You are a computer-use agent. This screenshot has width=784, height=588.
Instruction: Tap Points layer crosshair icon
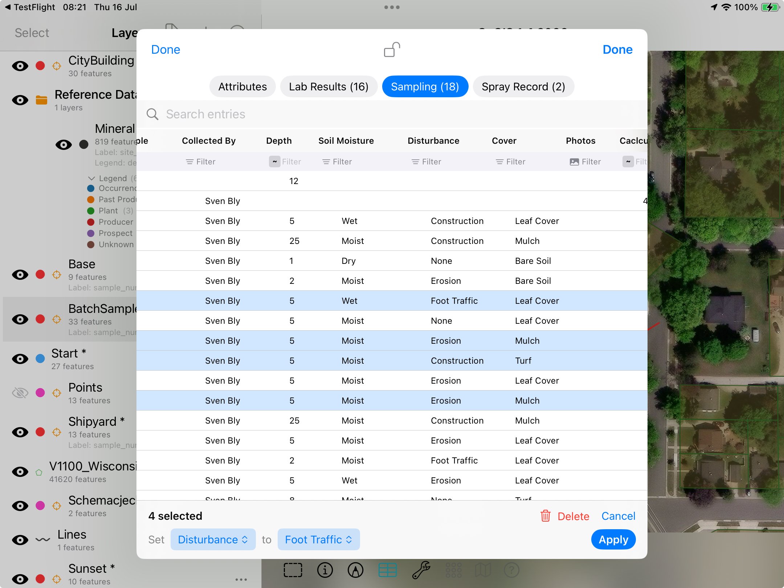57,392
